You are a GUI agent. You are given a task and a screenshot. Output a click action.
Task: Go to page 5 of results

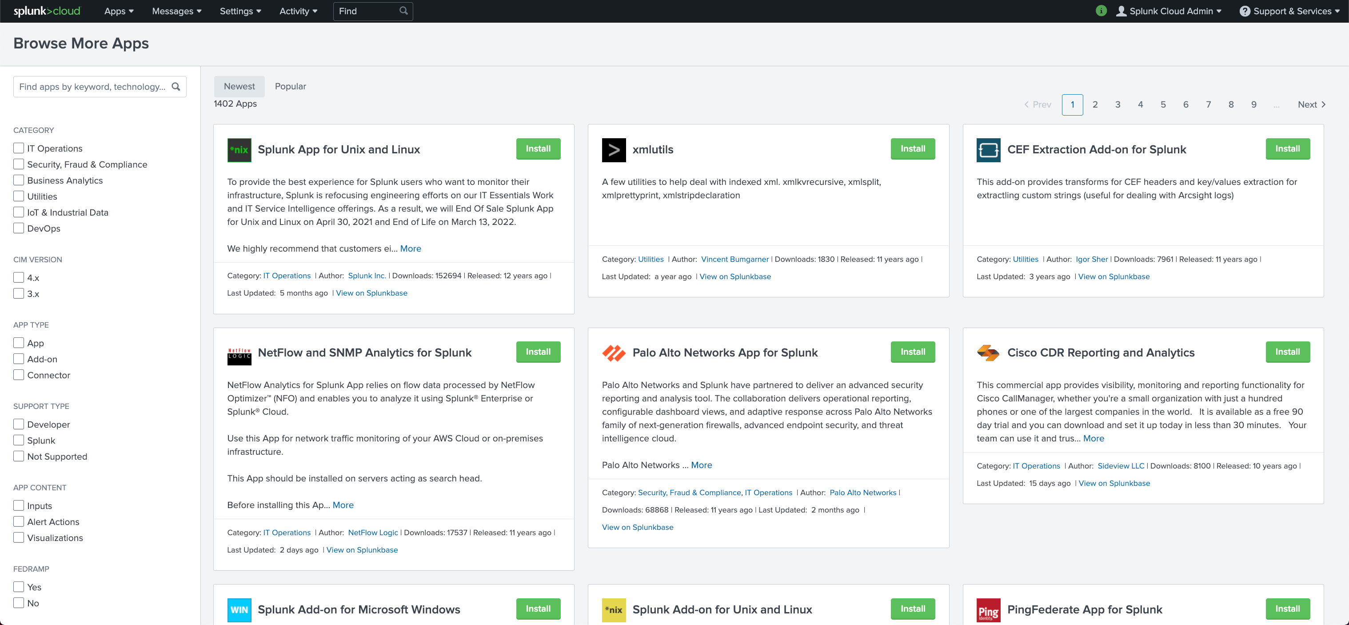pos(1163,105)
